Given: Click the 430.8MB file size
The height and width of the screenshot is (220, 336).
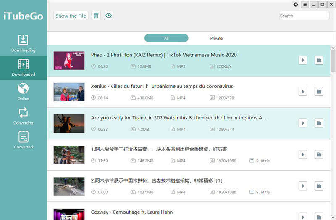Looking at the screenshot, I should (145, 98).
